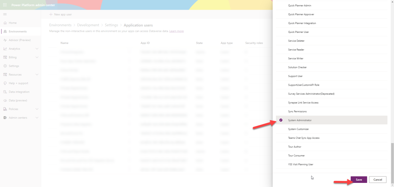Click the Environments icon in sidebar
The height and width of the screenshot is (187, 394).
coord(5,32)
